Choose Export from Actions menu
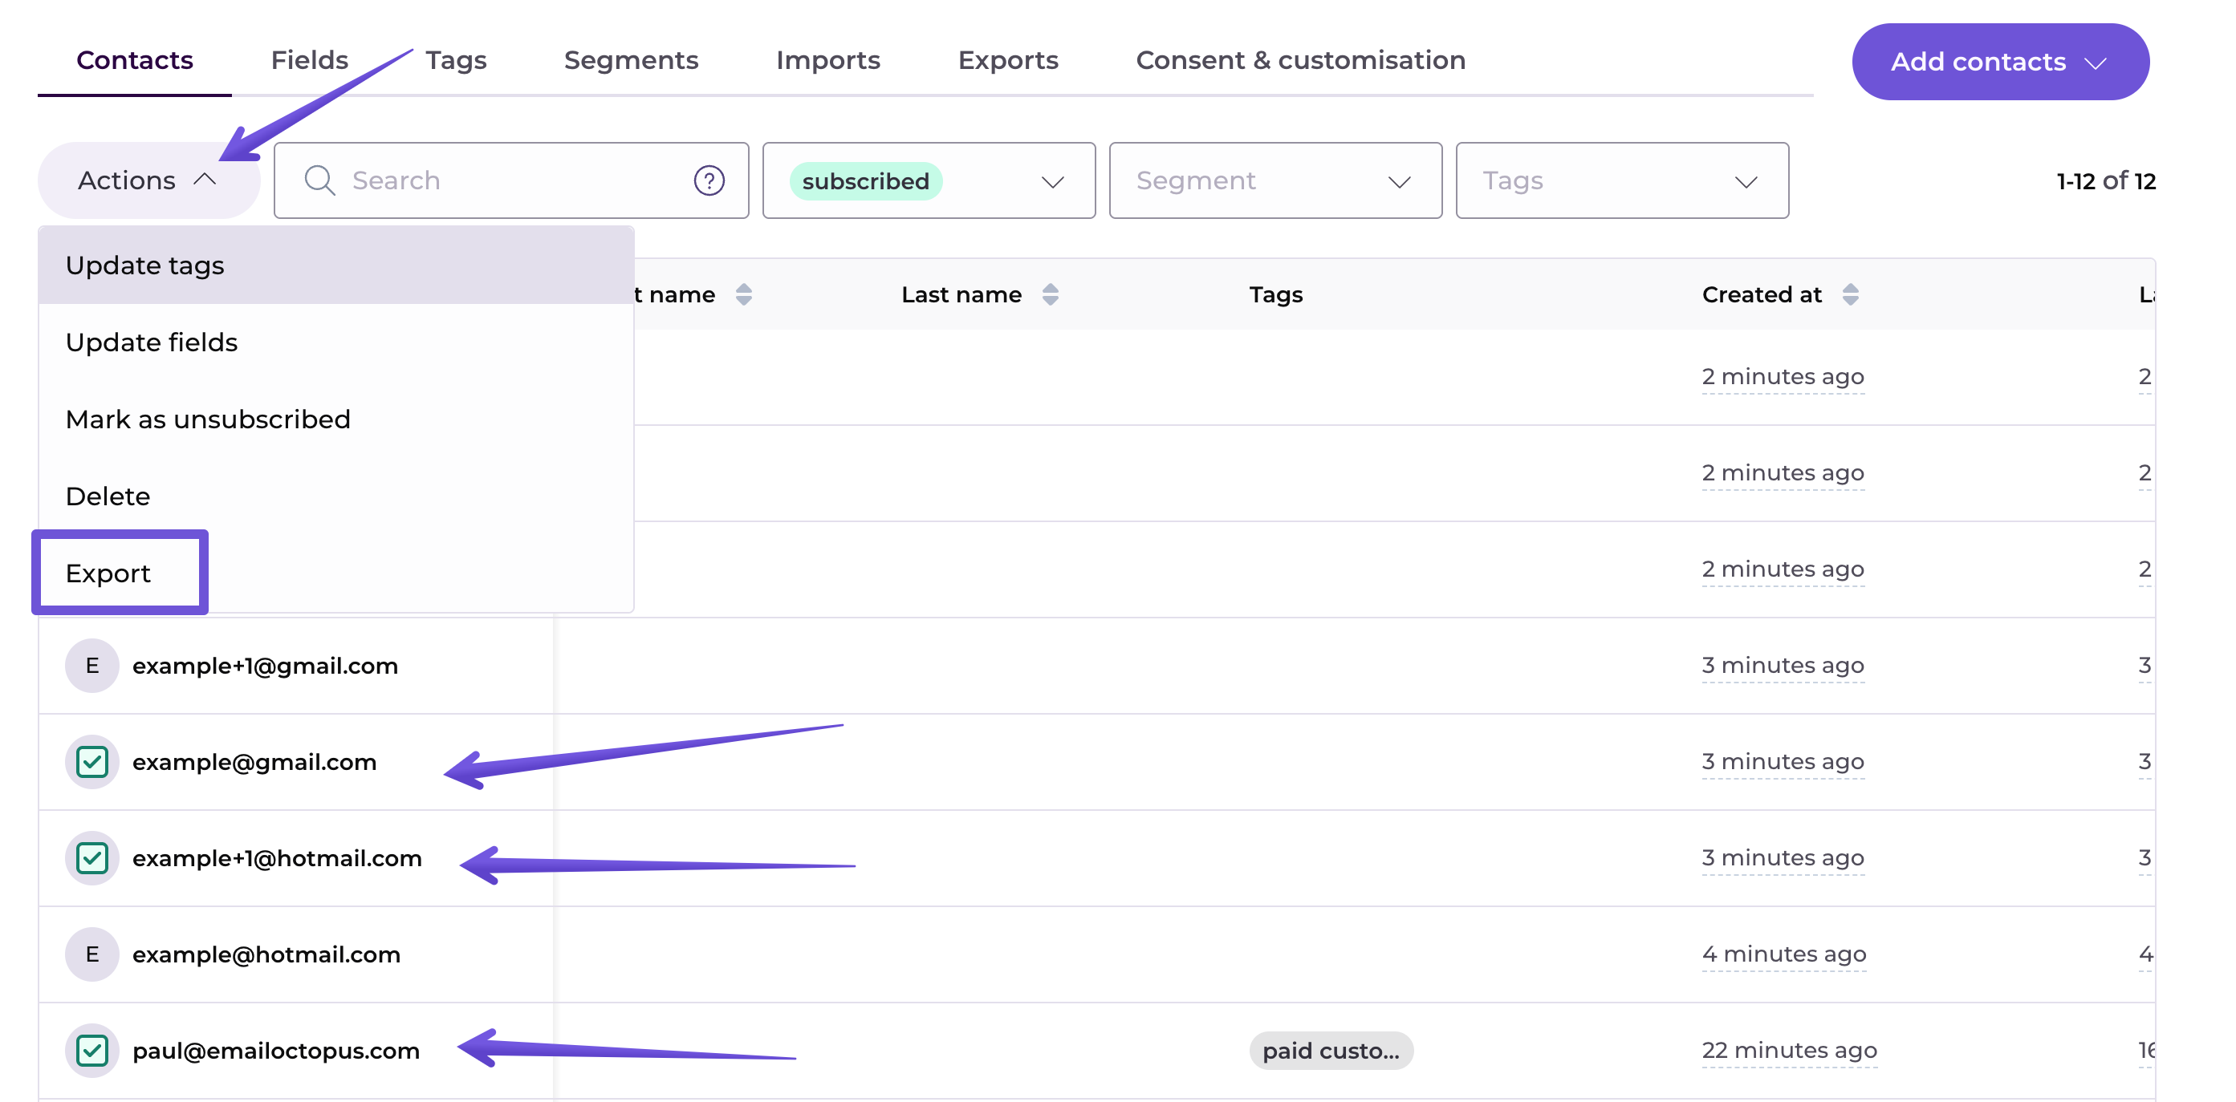 pyautogui.click(x=108, y=573)
